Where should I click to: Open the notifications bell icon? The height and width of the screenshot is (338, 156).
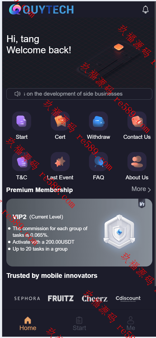(145, 10)
